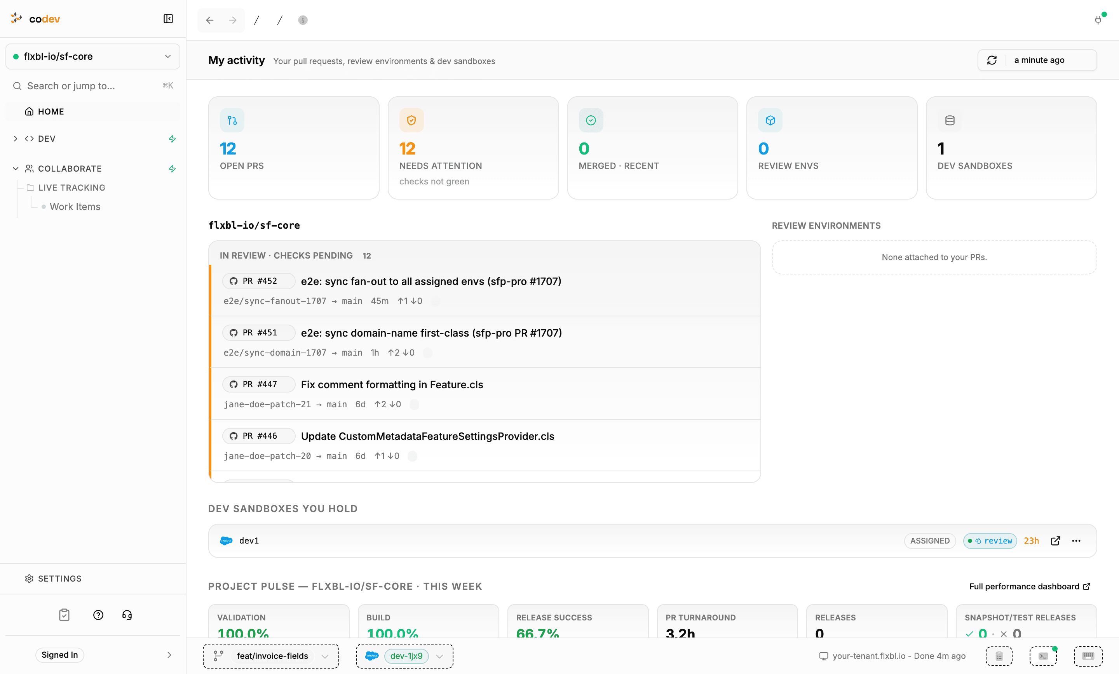Open PR #451 badge
The image size is (1119, 674).
pos(259,333)
